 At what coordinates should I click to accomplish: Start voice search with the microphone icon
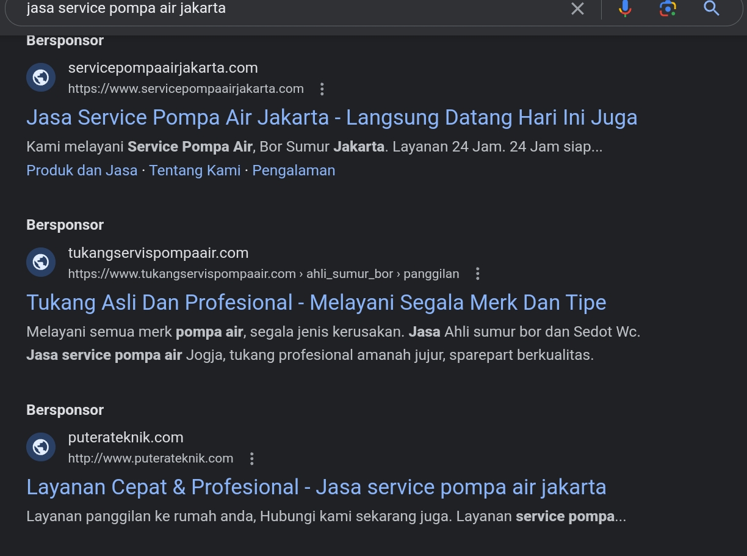[624, 9]
